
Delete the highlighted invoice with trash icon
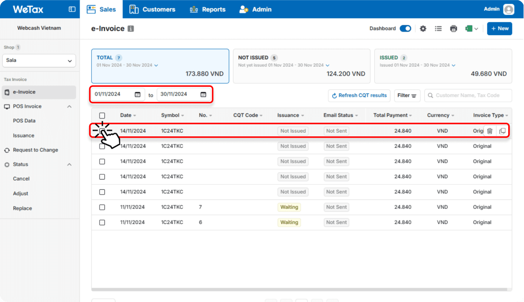point(490,131)
